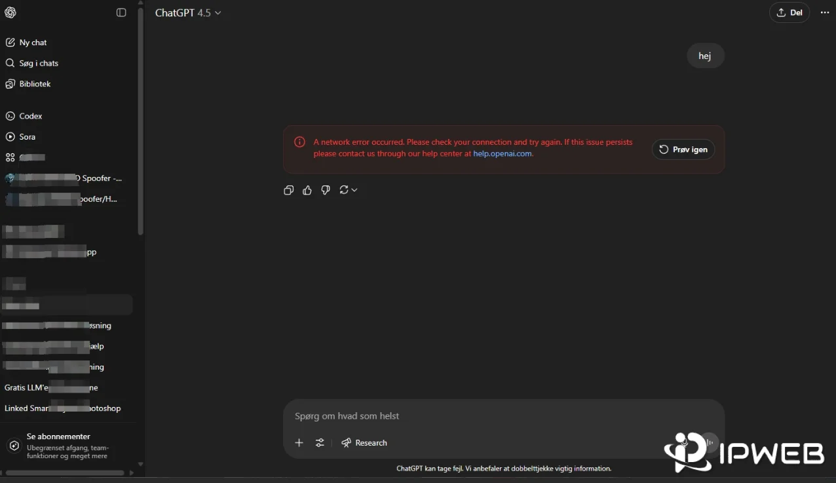Viewport: 836px width, 483px height.
Task: Open the tools sliders icon
Action: pyautogui.click(x=320, y=443)
